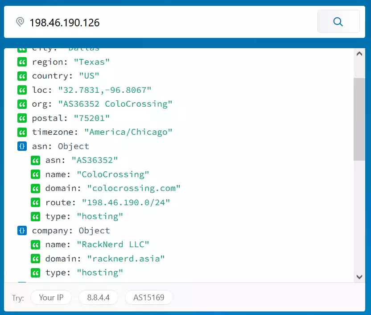The image size is (371, 315).
Task: Collapse the asn Object node
Action: point(22,146)
